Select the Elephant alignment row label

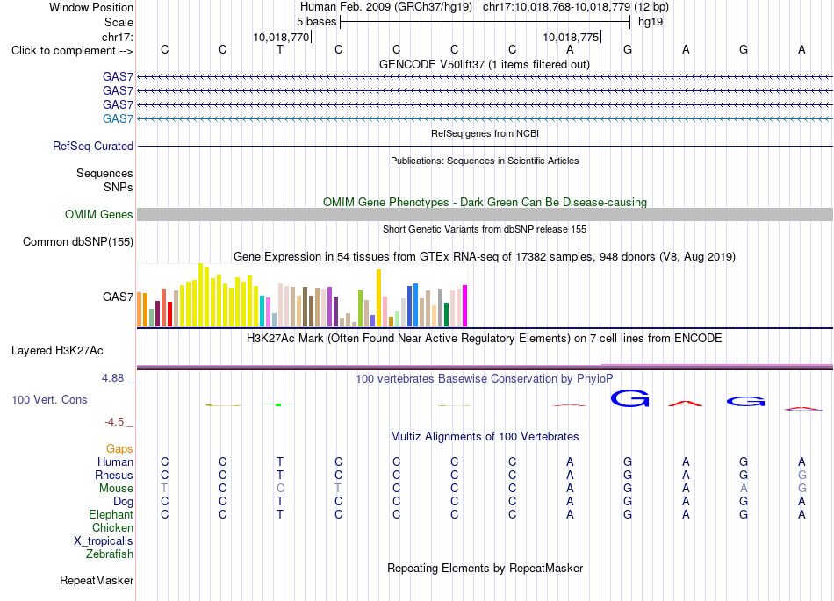111,514
